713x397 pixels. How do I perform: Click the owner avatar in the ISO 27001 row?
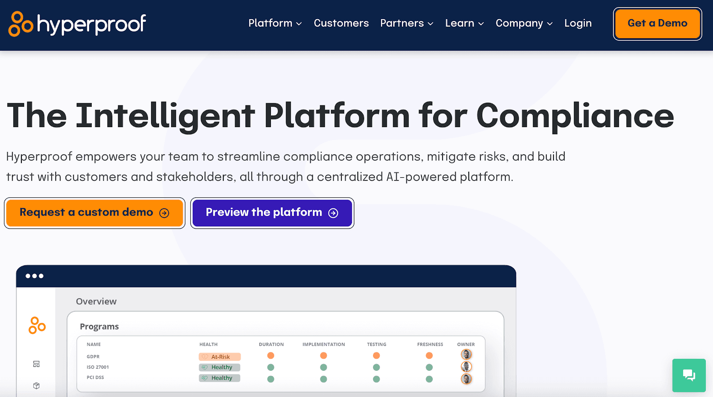466,367
